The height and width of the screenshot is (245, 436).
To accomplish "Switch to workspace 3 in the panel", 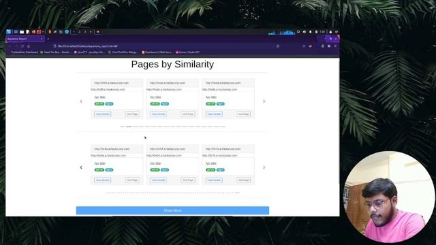I will click(x=85, y=32).
